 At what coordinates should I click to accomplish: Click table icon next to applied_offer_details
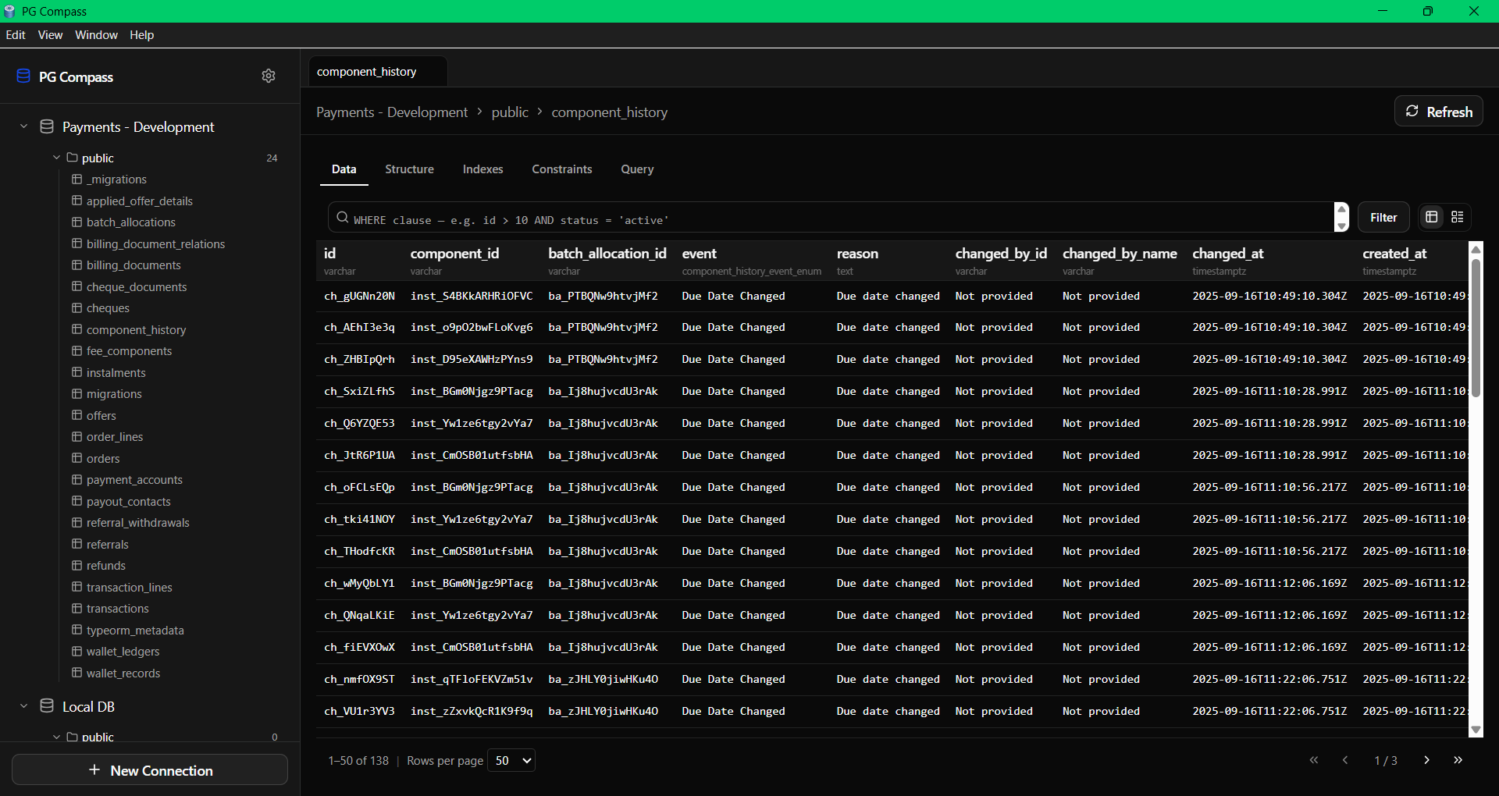[77, 201]
